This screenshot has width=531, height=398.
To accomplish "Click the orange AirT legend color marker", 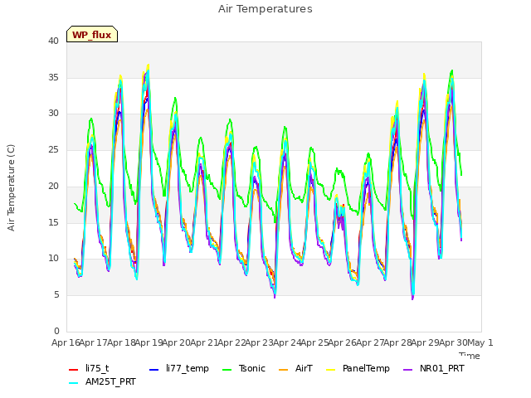I will click(283, 370).
